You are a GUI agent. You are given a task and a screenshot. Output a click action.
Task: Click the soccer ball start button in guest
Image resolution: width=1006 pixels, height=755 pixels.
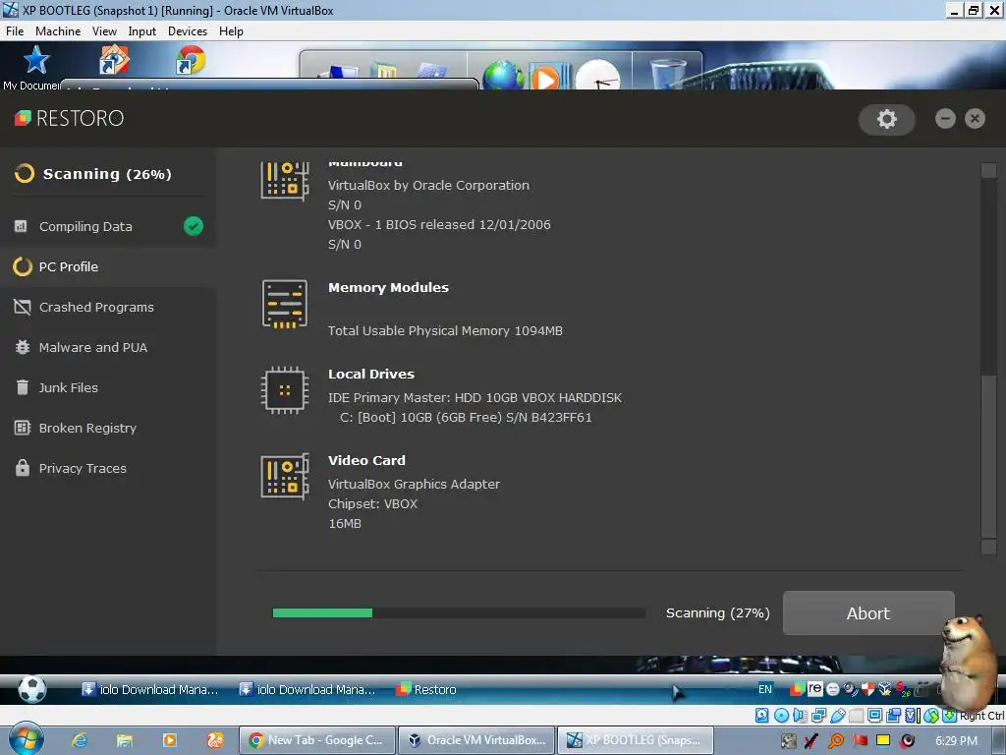[x=31, y=689]
